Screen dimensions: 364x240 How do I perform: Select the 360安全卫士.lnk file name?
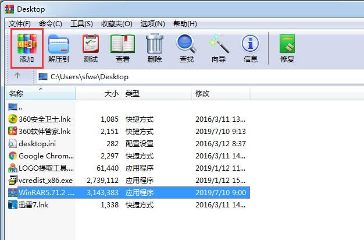point(45,119)
